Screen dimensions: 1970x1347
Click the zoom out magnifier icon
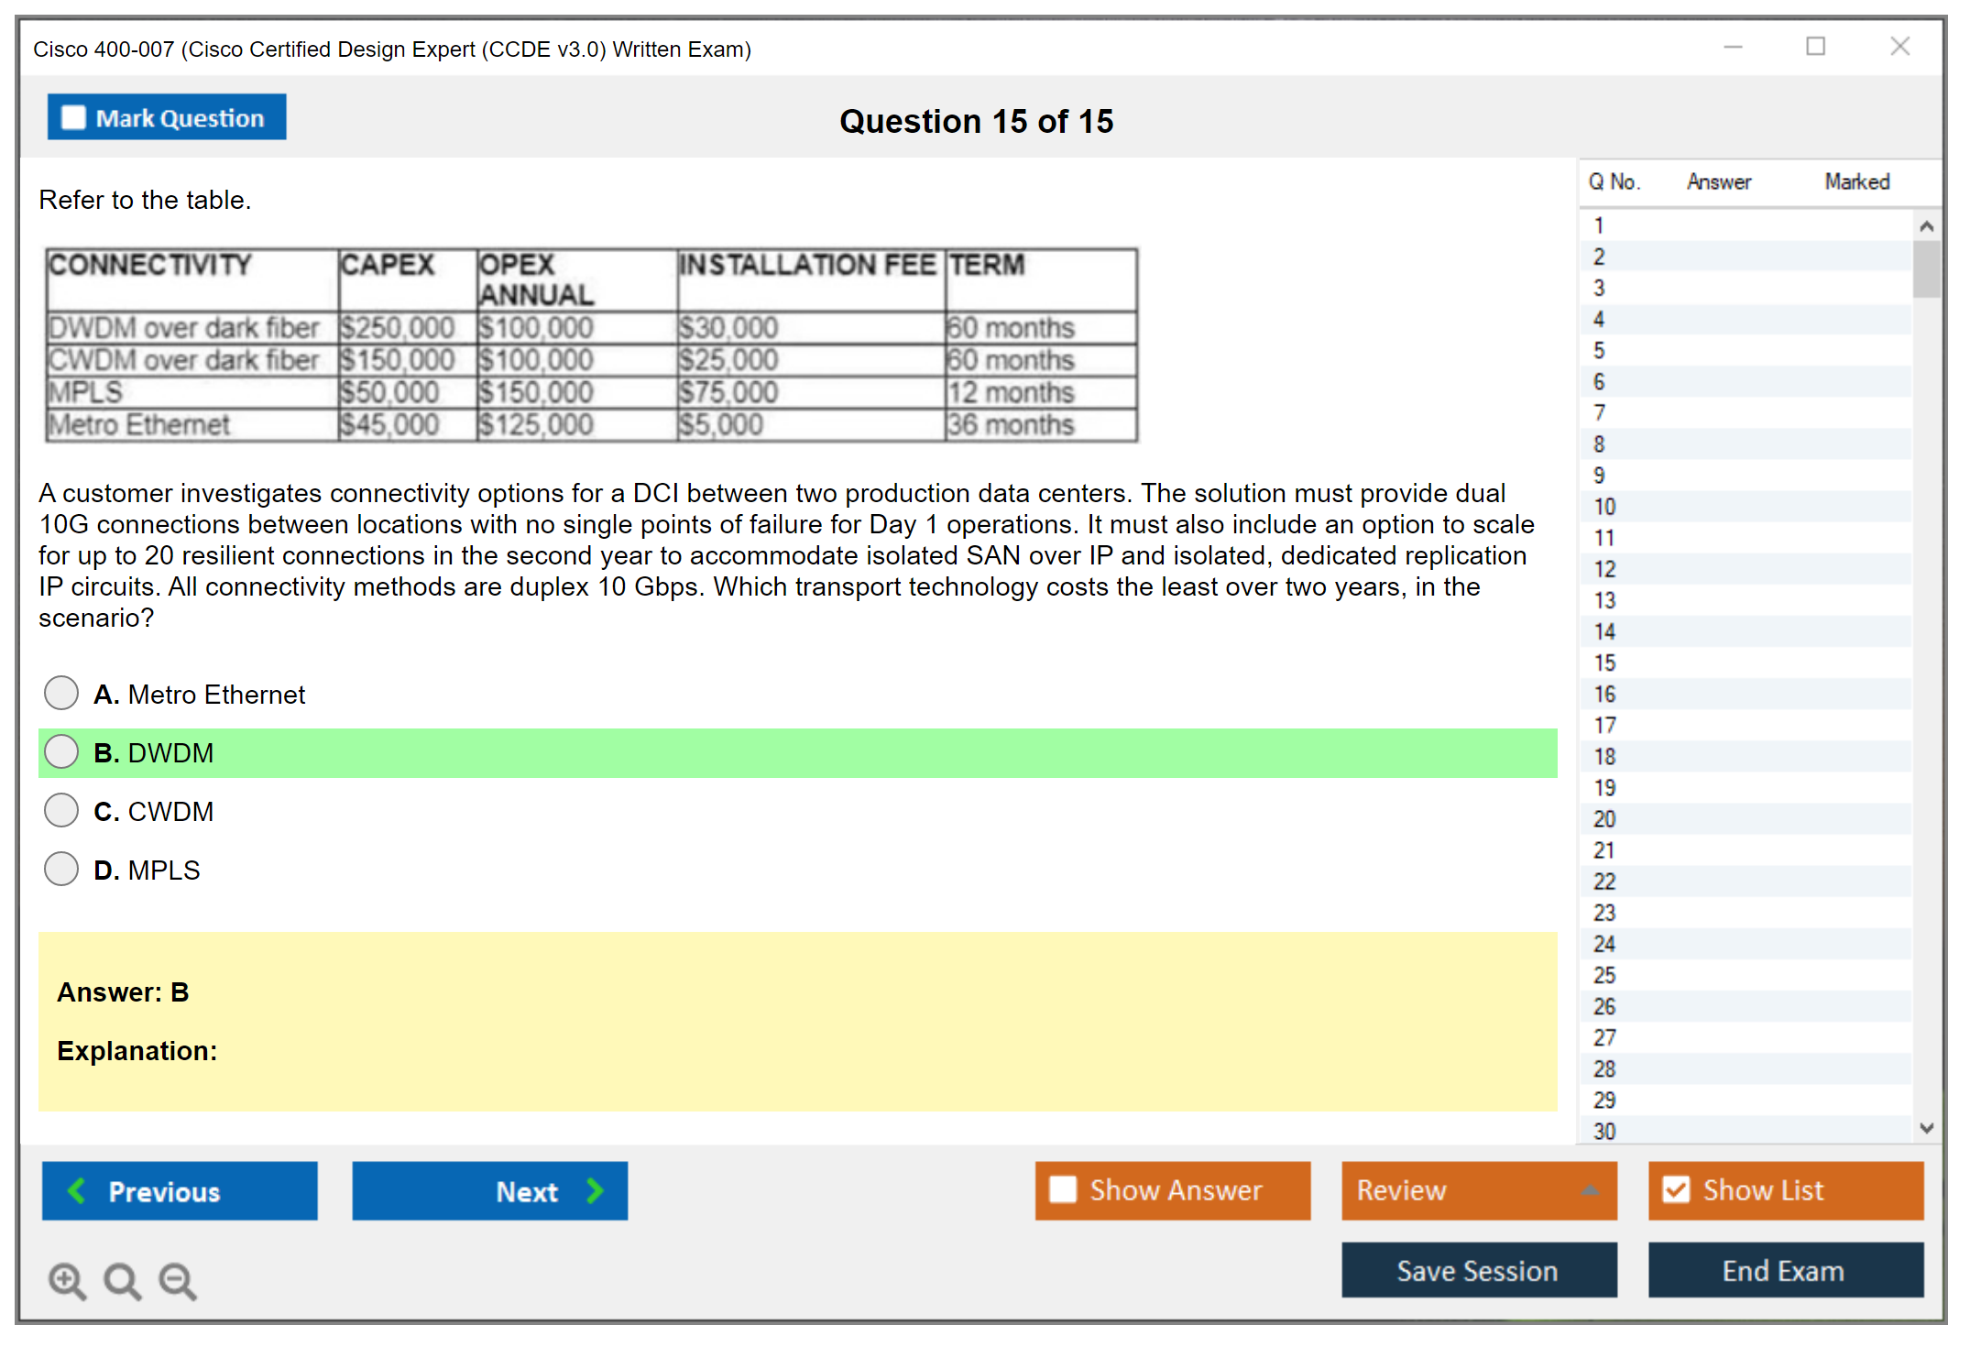(x=178, y=1280)
